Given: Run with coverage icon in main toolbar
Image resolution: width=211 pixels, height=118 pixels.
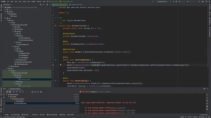Looking at the screenshot, I should tap(176, 2).
